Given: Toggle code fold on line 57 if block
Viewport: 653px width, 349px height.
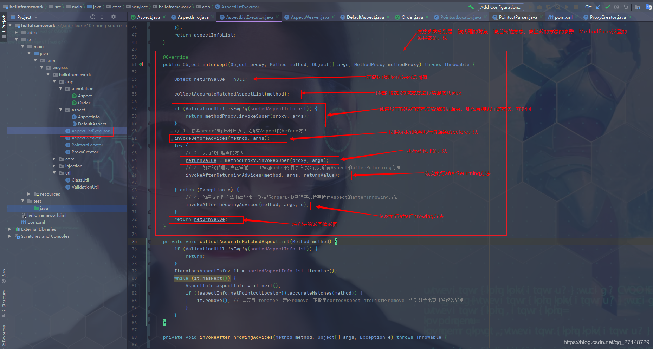Looking at the screenshot, I should pos(150,109).
